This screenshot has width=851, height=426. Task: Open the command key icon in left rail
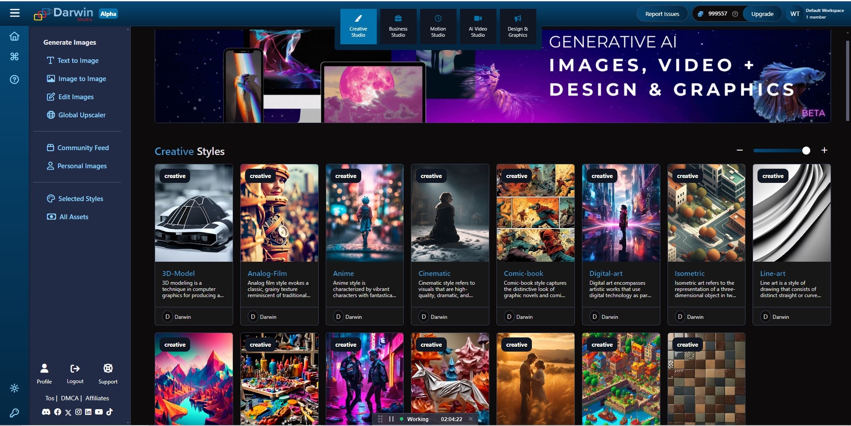(x=15, y=56)
